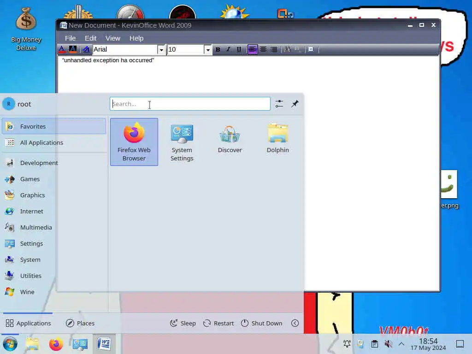Open the Settings category

coord(54,243)
